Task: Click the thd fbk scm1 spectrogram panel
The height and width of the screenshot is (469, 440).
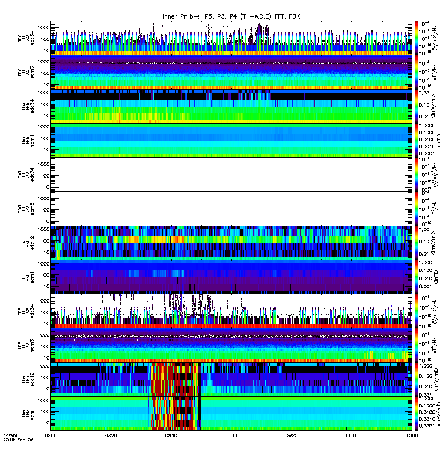Action: click(231, 277)
